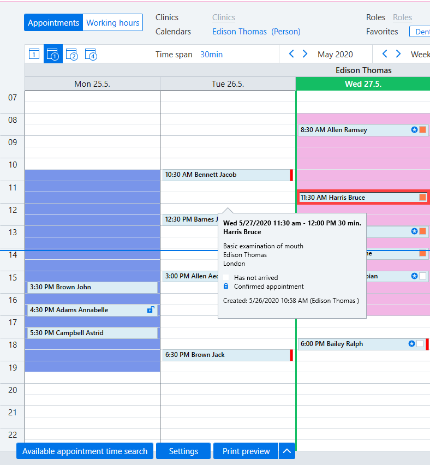Click red marker on Bennett Jacob appointment

(x=291, y=175)
